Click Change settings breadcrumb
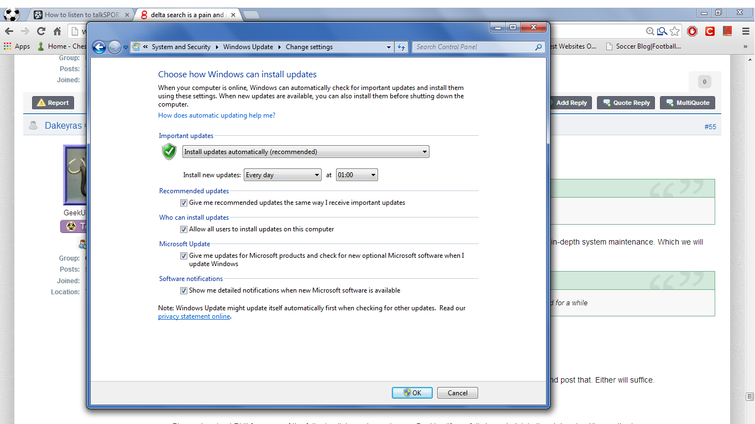 coord(309,47)
